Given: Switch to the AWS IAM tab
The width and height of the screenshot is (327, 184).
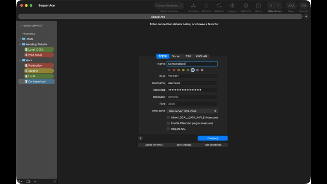Looking at the screenshot, I should pos(201,56).
